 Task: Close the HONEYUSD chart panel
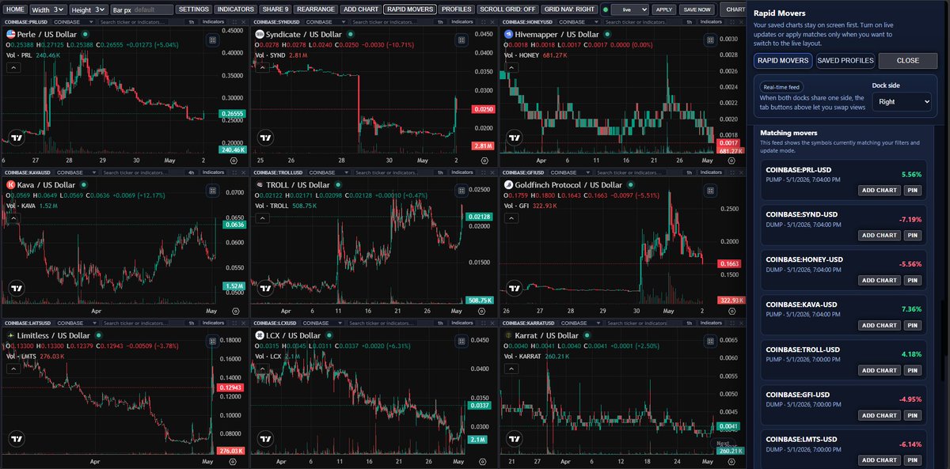coord(742,21)
